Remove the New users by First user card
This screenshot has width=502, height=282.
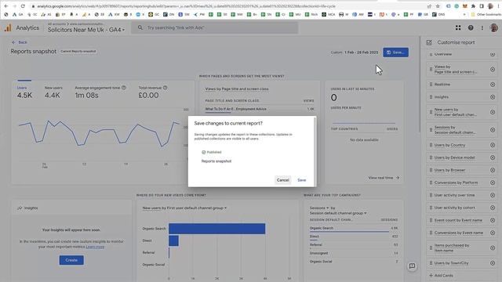pos(493,112)
